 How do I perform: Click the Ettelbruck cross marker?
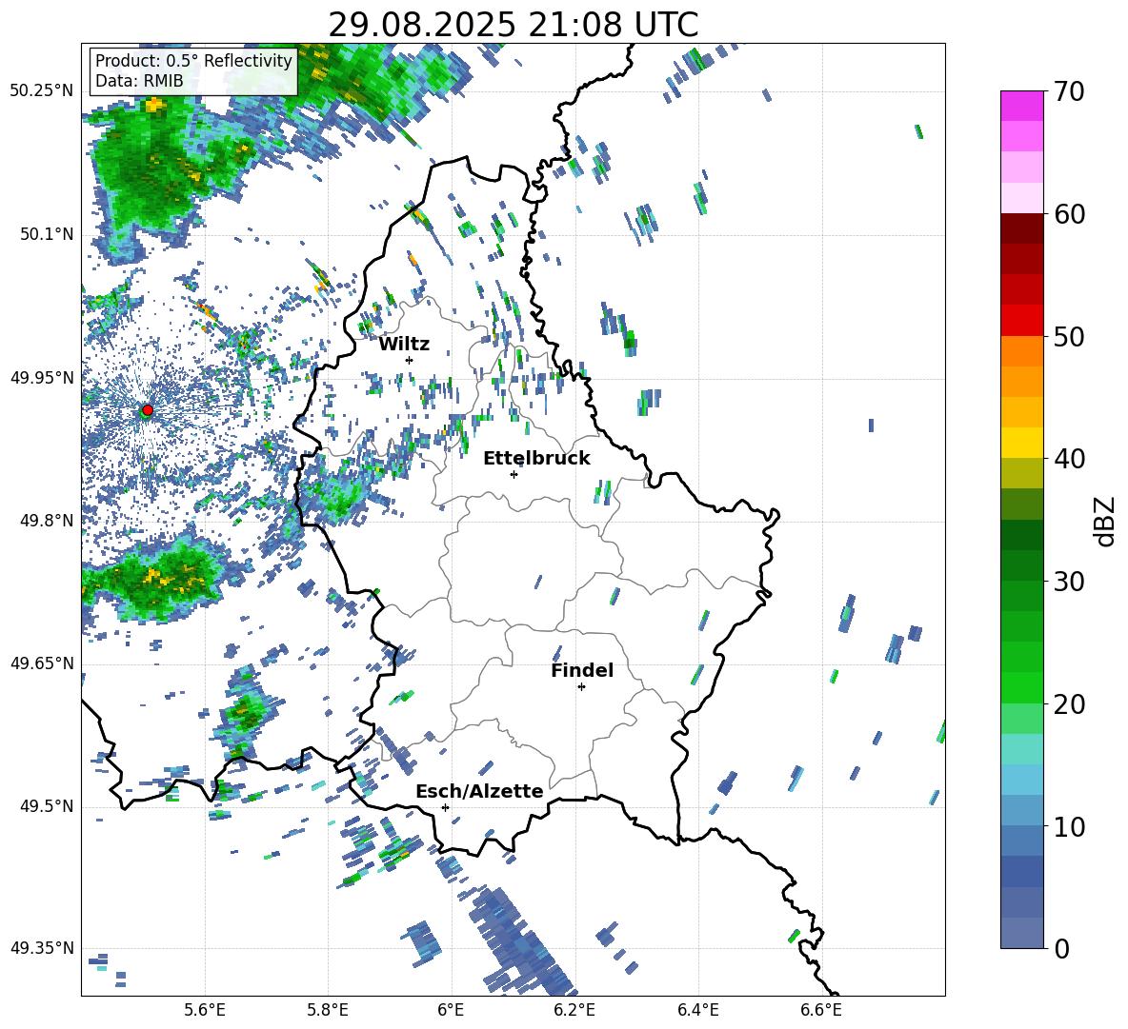click(514, 474)
